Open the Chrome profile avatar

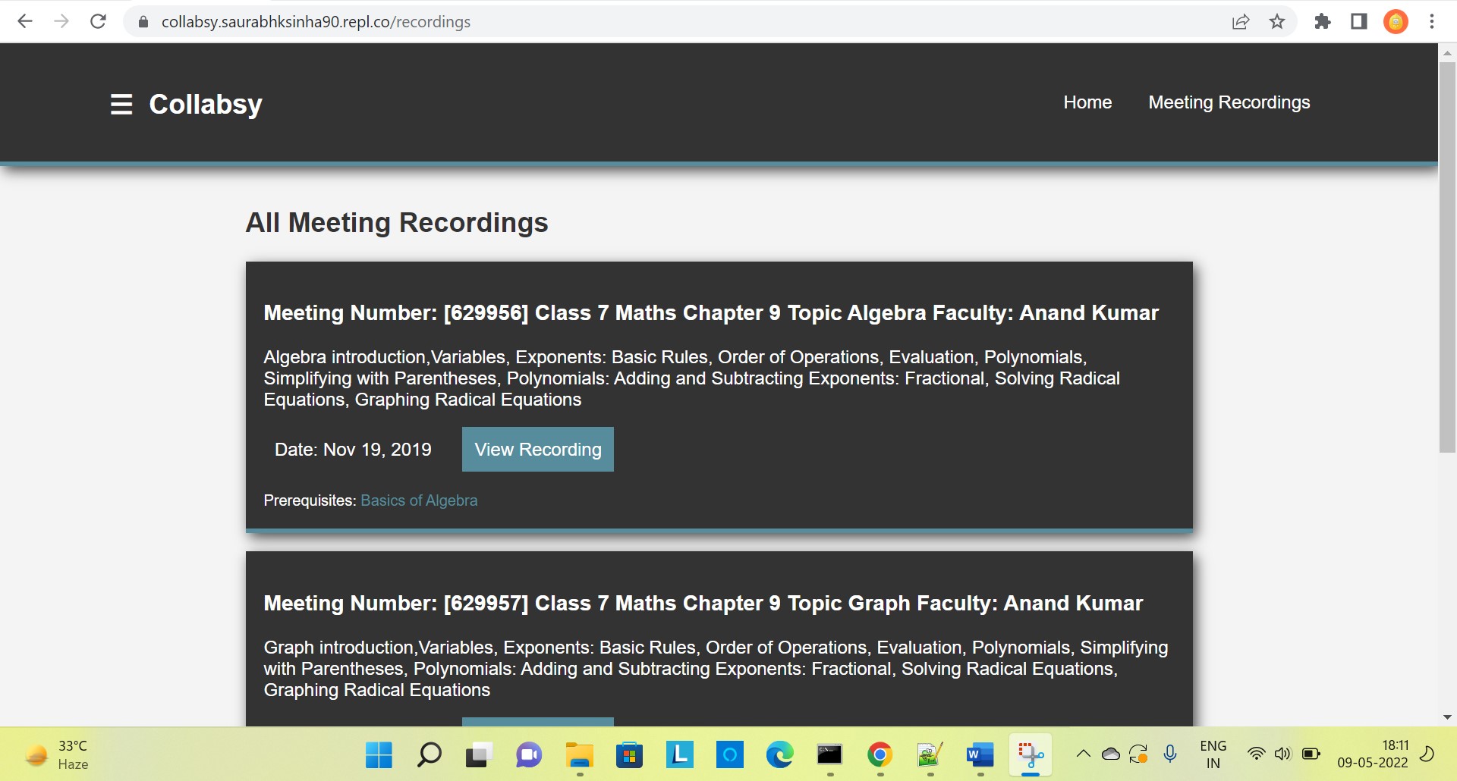[x=1396, y=21]
